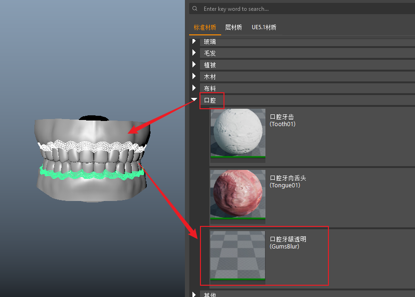
Task: Expand the 植被 category arrow
Action: (x=194, y=64)
